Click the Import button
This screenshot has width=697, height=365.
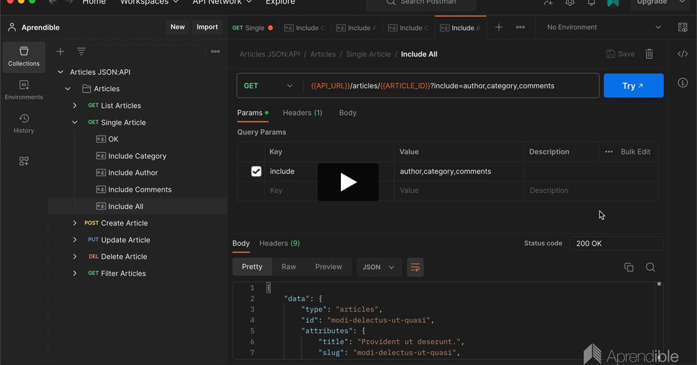tap(207, 27)
